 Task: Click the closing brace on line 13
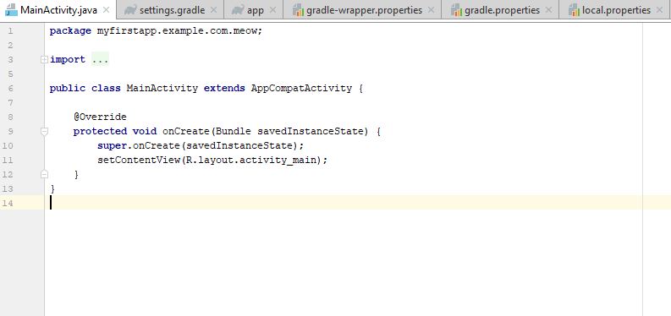point(52,188)
